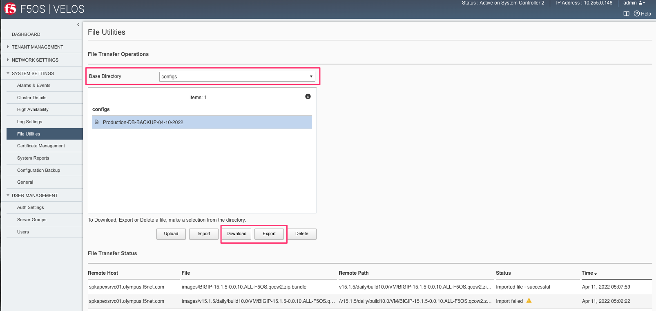Select Production-DB-BACKUP-04-10-2022 file row
Image resolution: width=656 pixels, height=311 pixels.
coord(202,122)
